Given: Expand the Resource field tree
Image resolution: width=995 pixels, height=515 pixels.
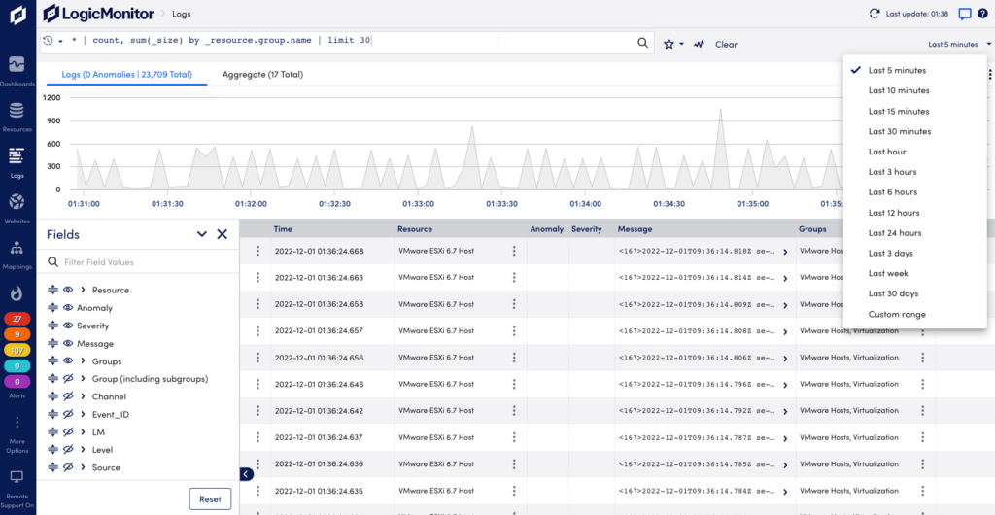Looking at the screenshot, I should 84,290.
